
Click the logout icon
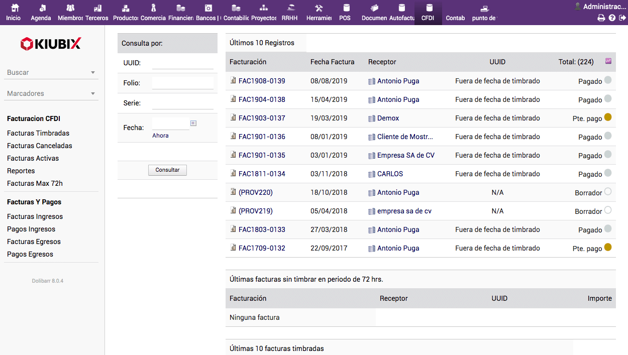click(622, 18)
